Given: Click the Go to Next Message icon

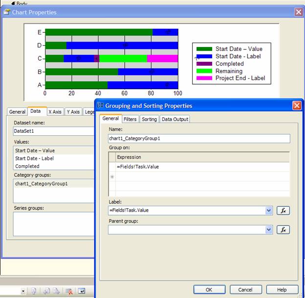Looking at the screenshot, I should (56, 291).
